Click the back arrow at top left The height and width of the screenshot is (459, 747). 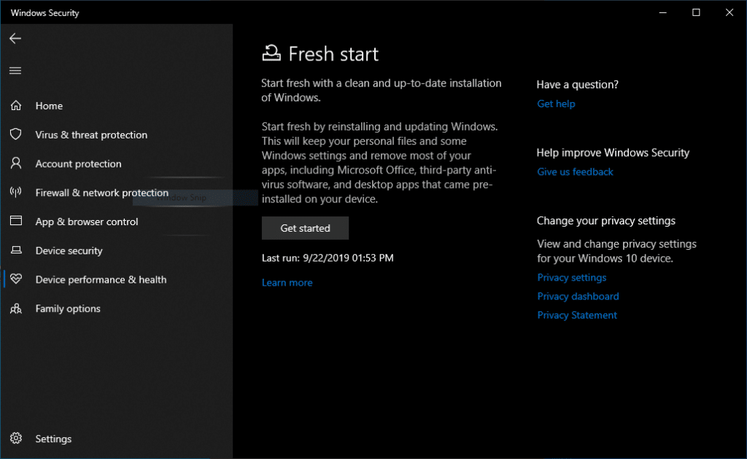pos(15,39)
